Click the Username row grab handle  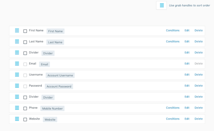point(17,75)
